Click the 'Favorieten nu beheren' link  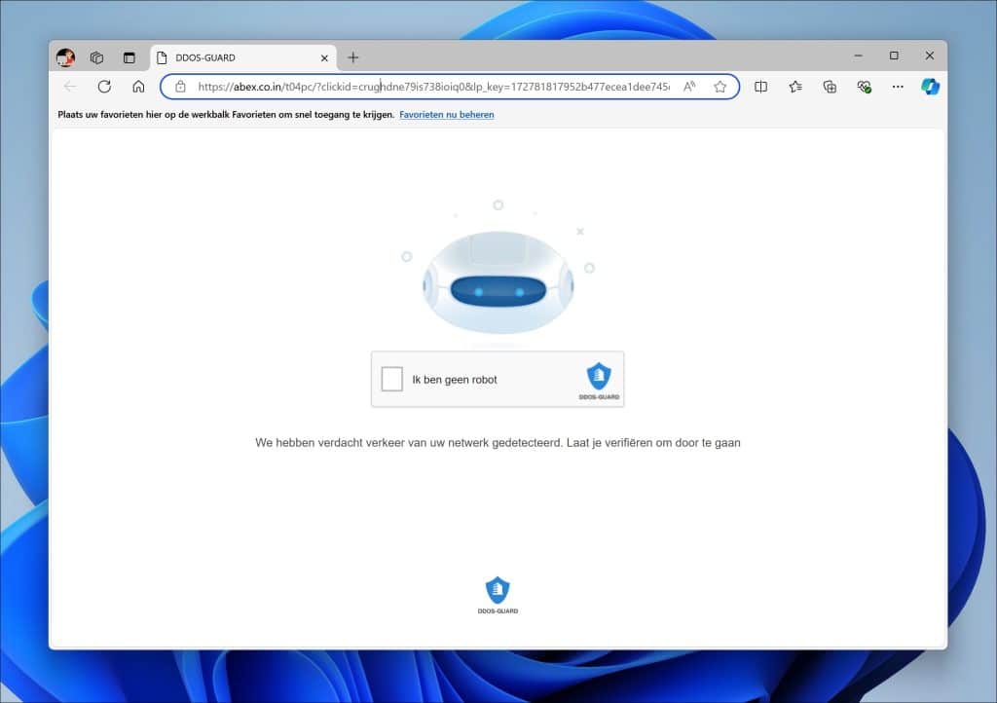[x=446, y=115]
